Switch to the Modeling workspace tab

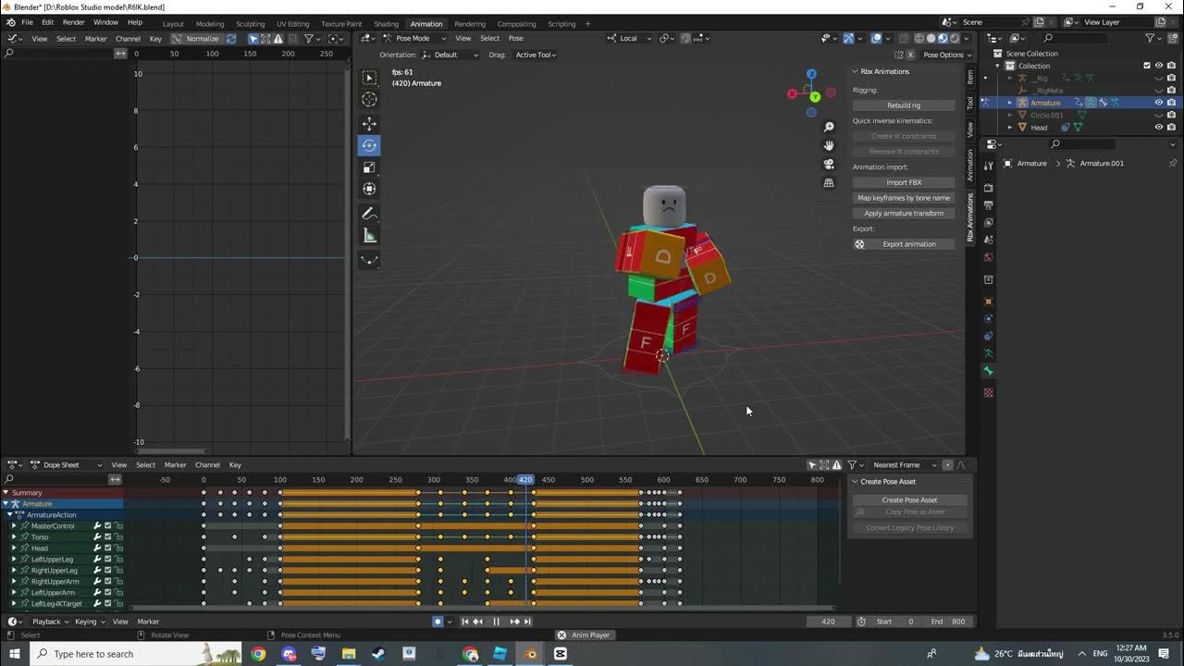210,24
